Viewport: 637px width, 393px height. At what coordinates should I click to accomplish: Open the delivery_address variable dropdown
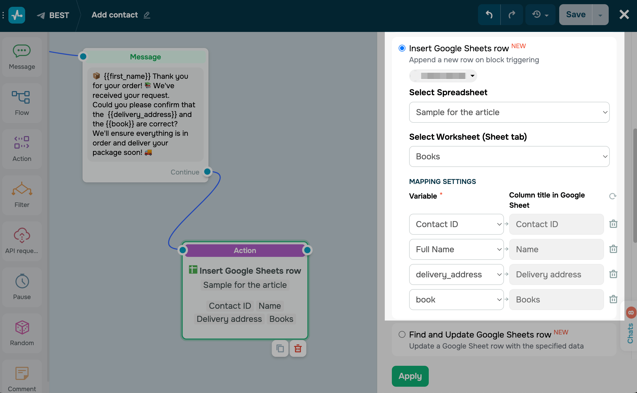(456, 274)
